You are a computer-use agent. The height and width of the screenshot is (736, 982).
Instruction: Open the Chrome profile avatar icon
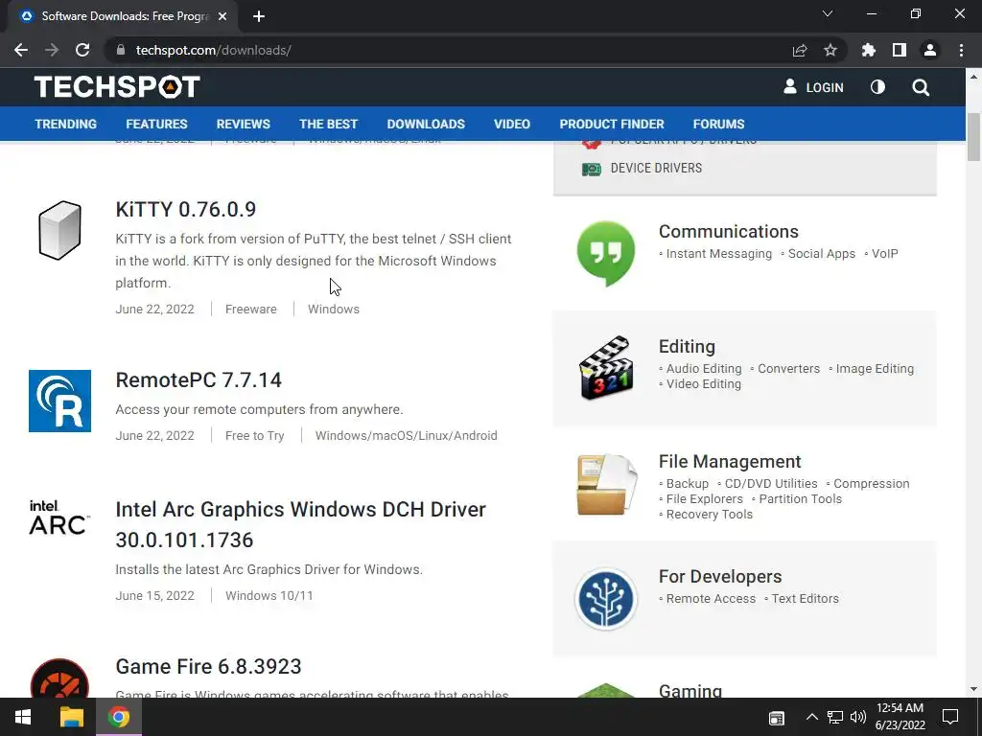[930, 50]
